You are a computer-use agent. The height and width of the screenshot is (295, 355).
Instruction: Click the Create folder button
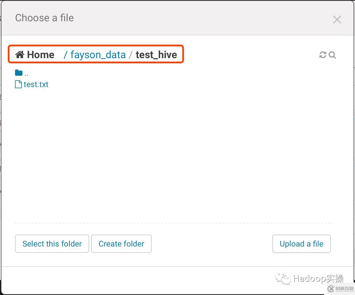point(121,244)
